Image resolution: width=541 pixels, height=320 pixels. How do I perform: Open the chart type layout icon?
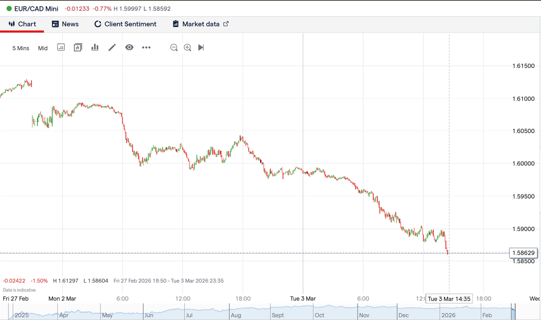coord(78,47)
